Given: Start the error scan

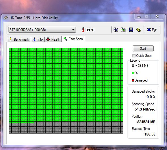Looking at the screenshot, I should (143, 49).
